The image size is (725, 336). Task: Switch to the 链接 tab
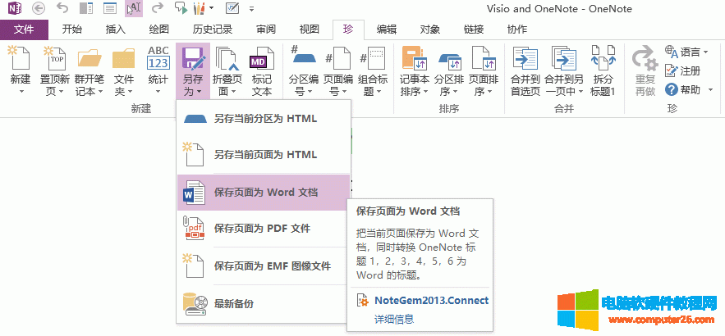pyautogui.click(x=474, y=30)
